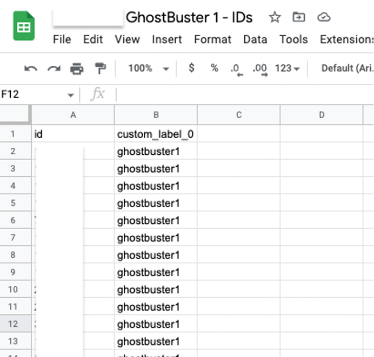Click the move to folder icon
Image resolution: width=374 pixels, height=357 pixels.
[x=299, y=17]
